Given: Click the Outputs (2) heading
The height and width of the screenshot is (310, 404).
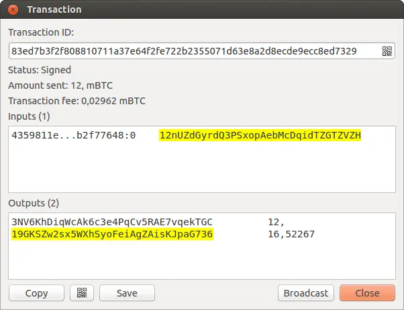Looking at the screenshot, I should (34, 203).
